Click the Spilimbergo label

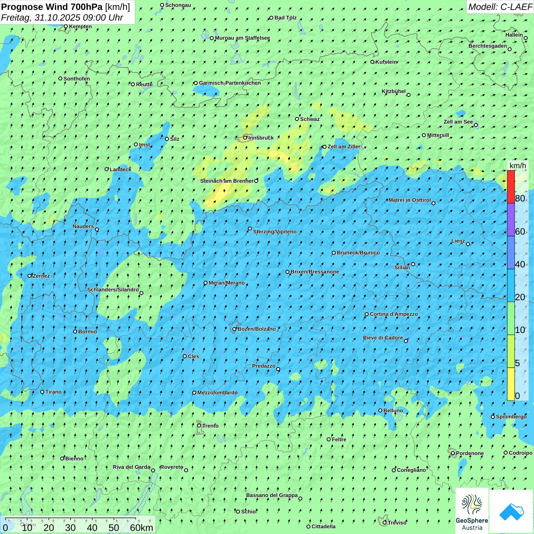(511, 417)
